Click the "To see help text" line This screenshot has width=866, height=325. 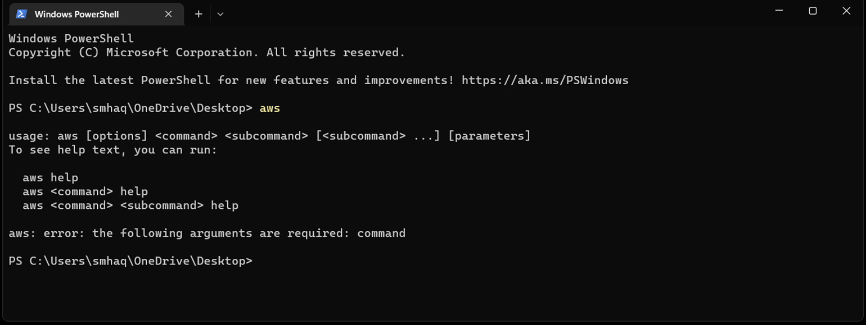pos(112,150)
